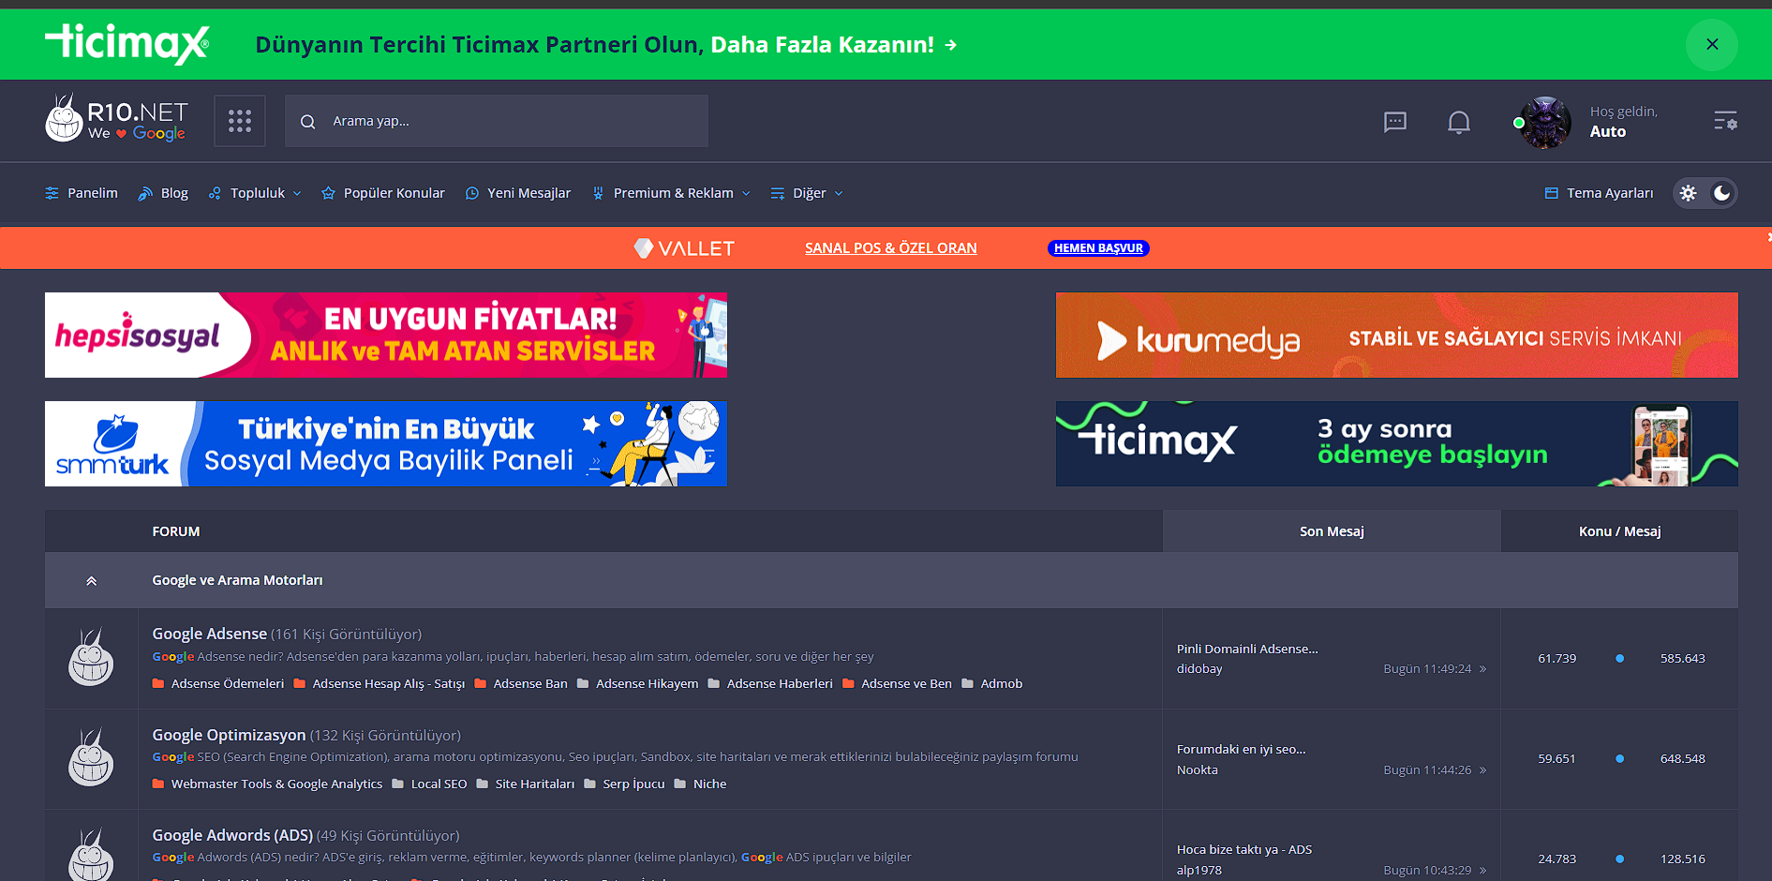
Task: Go to latest Google Adsense post arrow
Action: (1482, 669)
